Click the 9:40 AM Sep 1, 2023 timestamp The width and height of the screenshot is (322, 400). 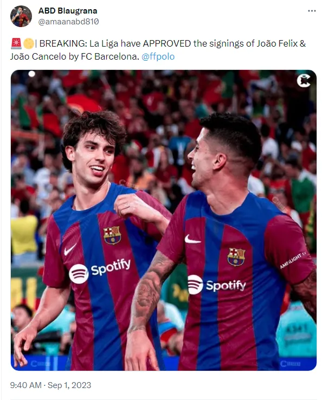[50, 385]
